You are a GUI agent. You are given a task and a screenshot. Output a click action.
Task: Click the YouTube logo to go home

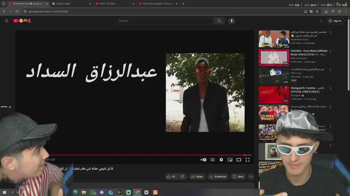point(22,21)
